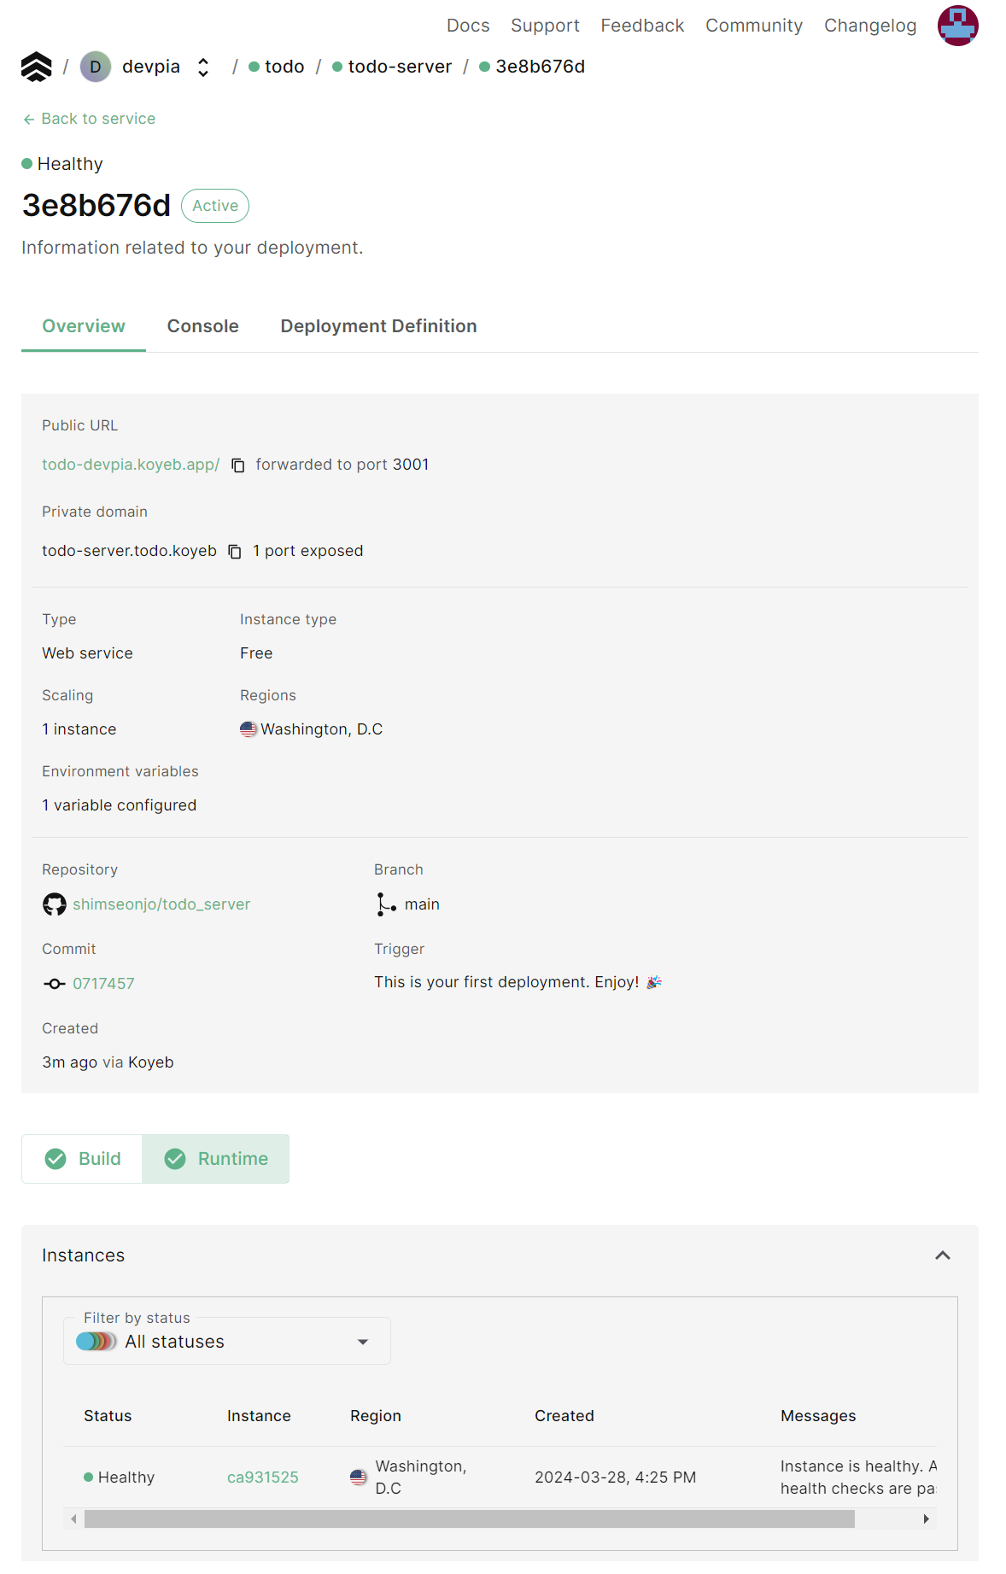1006x1574 pixels.
Task: Select the Build status toggle
Action: coord(83,1159)
